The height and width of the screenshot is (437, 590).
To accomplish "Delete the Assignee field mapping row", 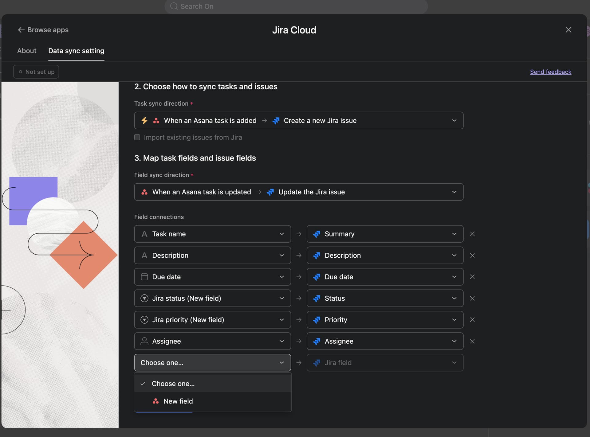I will tap(472, 341).
